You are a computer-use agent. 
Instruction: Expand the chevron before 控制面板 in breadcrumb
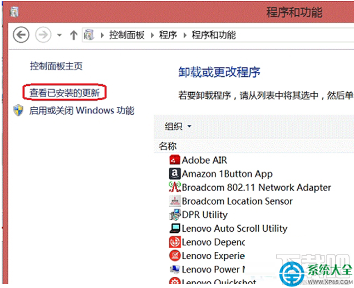(x=102, y=35)
